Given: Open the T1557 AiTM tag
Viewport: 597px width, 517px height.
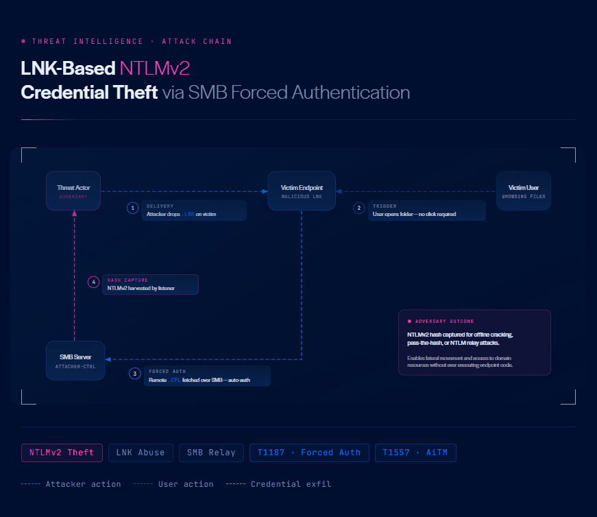Looking at the screenshot, I should pyautogui.click(x=415, y=453).
